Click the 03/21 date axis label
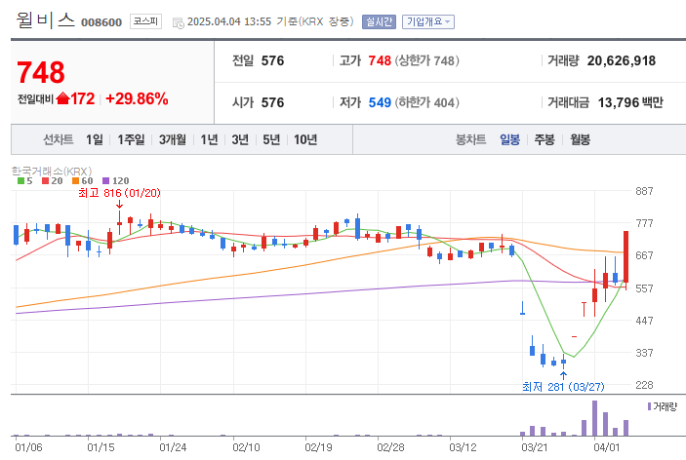Image resolution: width=686 pixels, height=460 pixels. (x=534, y=447)
